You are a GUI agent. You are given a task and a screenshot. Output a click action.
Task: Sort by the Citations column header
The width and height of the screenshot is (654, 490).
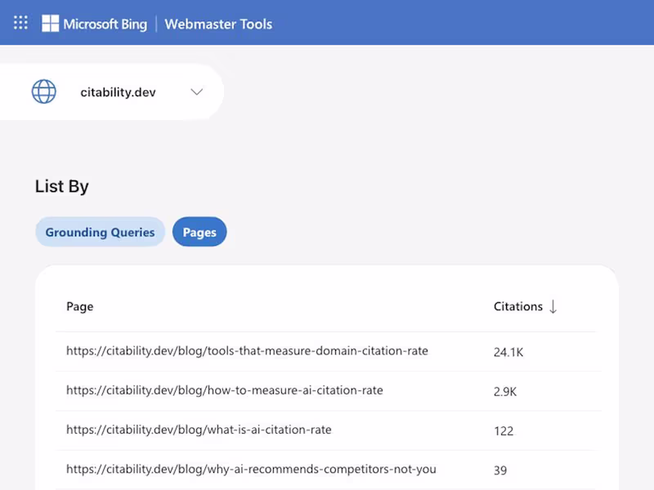518,307
